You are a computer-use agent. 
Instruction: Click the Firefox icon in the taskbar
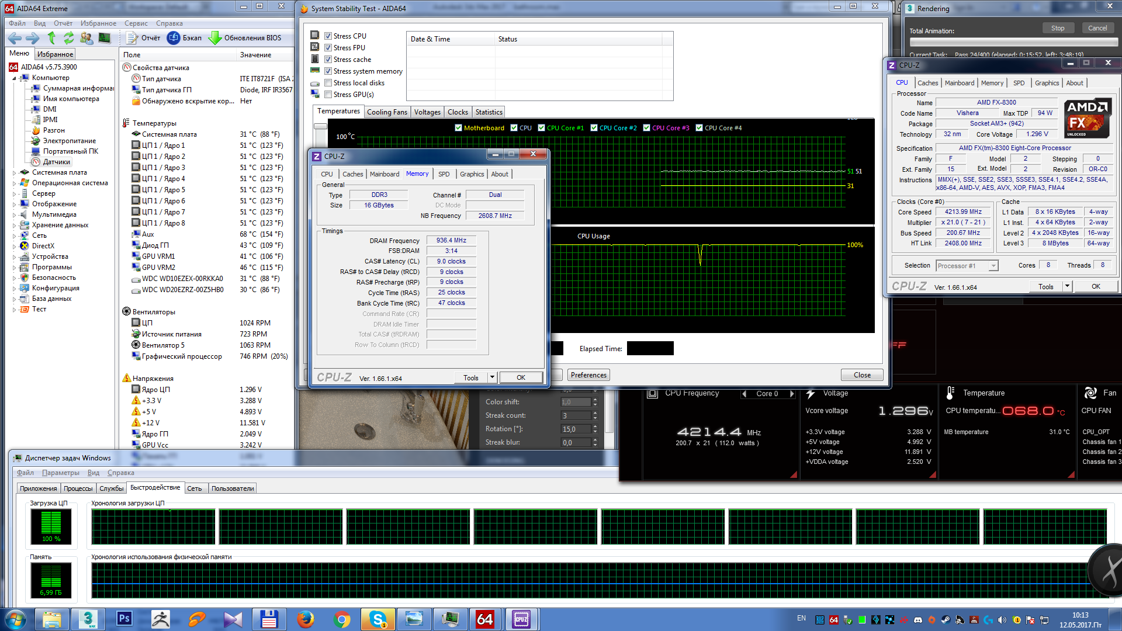click(x=305, y=619)
